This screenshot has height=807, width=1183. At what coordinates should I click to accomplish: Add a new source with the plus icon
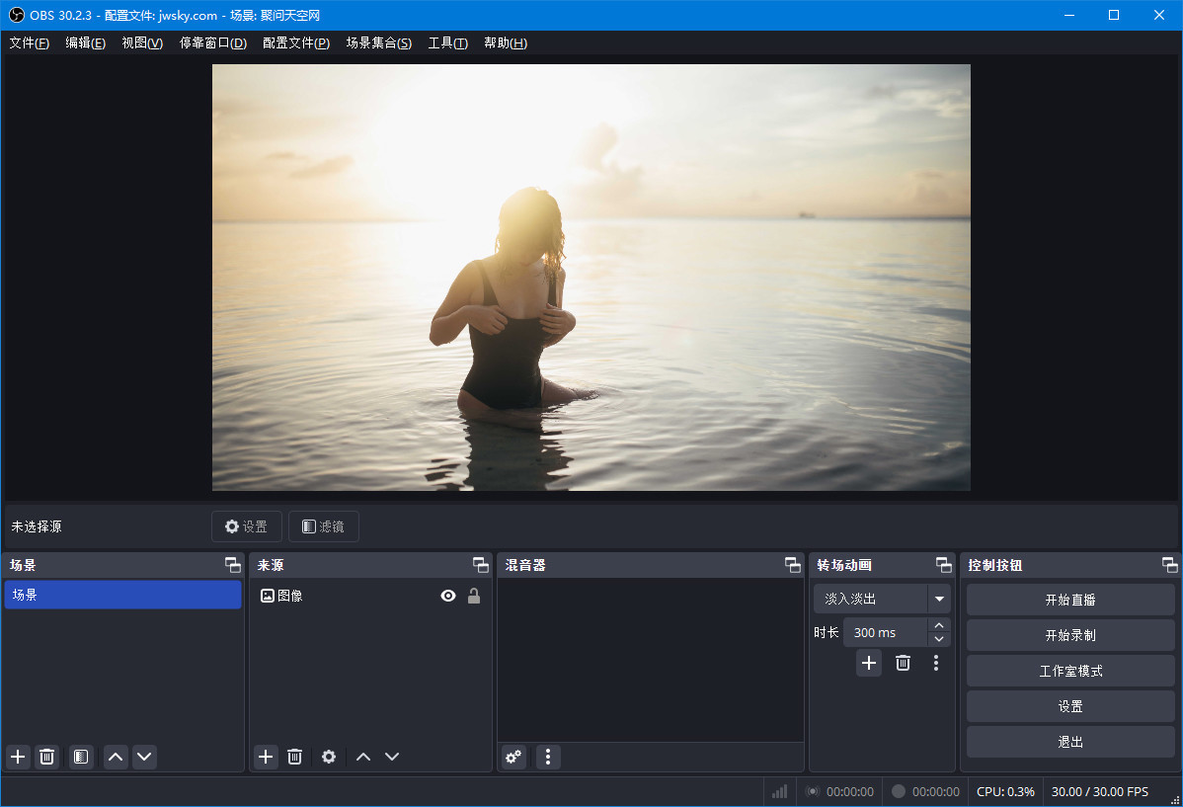click(x=265, y=757)
